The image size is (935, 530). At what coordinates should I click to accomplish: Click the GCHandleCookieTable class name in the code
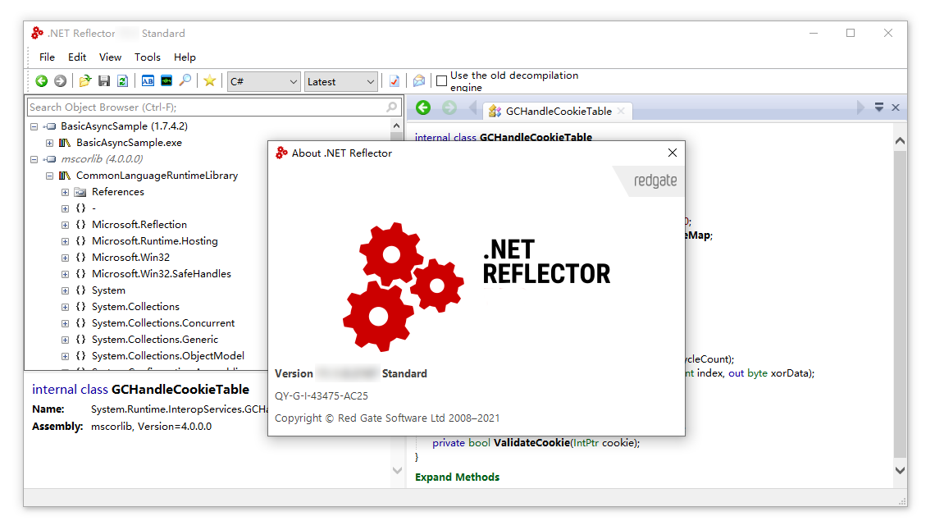(x=536, y=137)
